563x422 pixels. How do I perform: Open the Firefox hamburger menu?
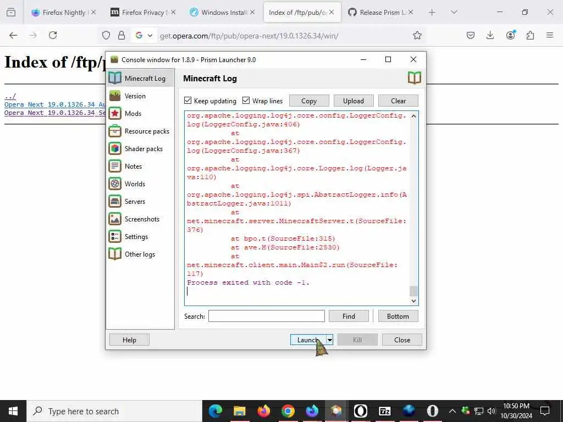click(550, 35)
